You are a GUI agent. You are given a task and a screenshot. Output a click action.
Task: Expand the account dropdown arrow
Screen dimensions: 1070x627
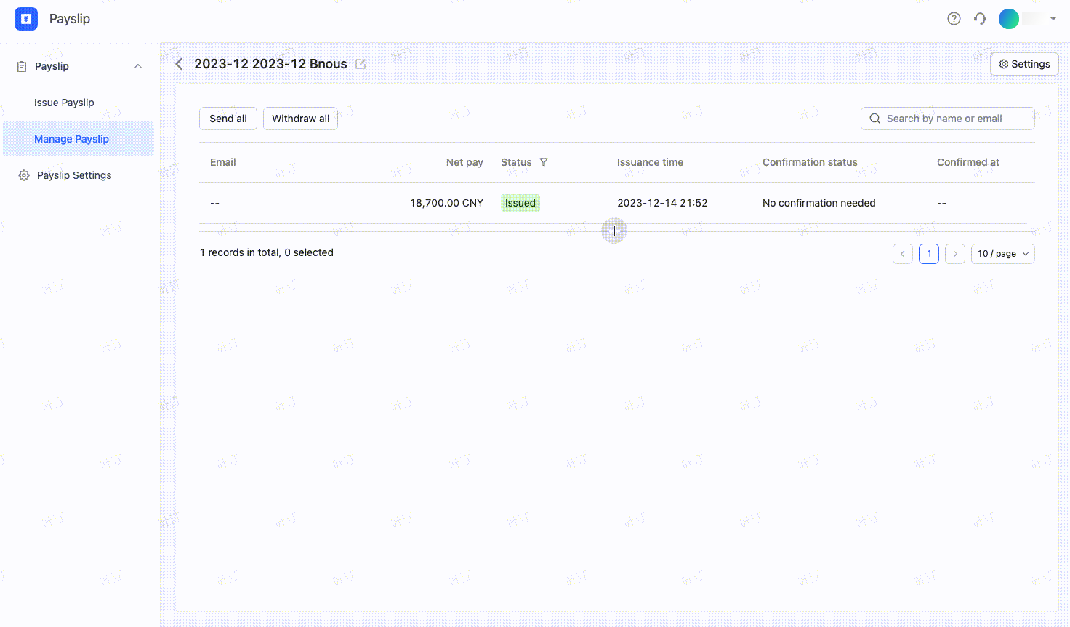tap(1053, 19)
